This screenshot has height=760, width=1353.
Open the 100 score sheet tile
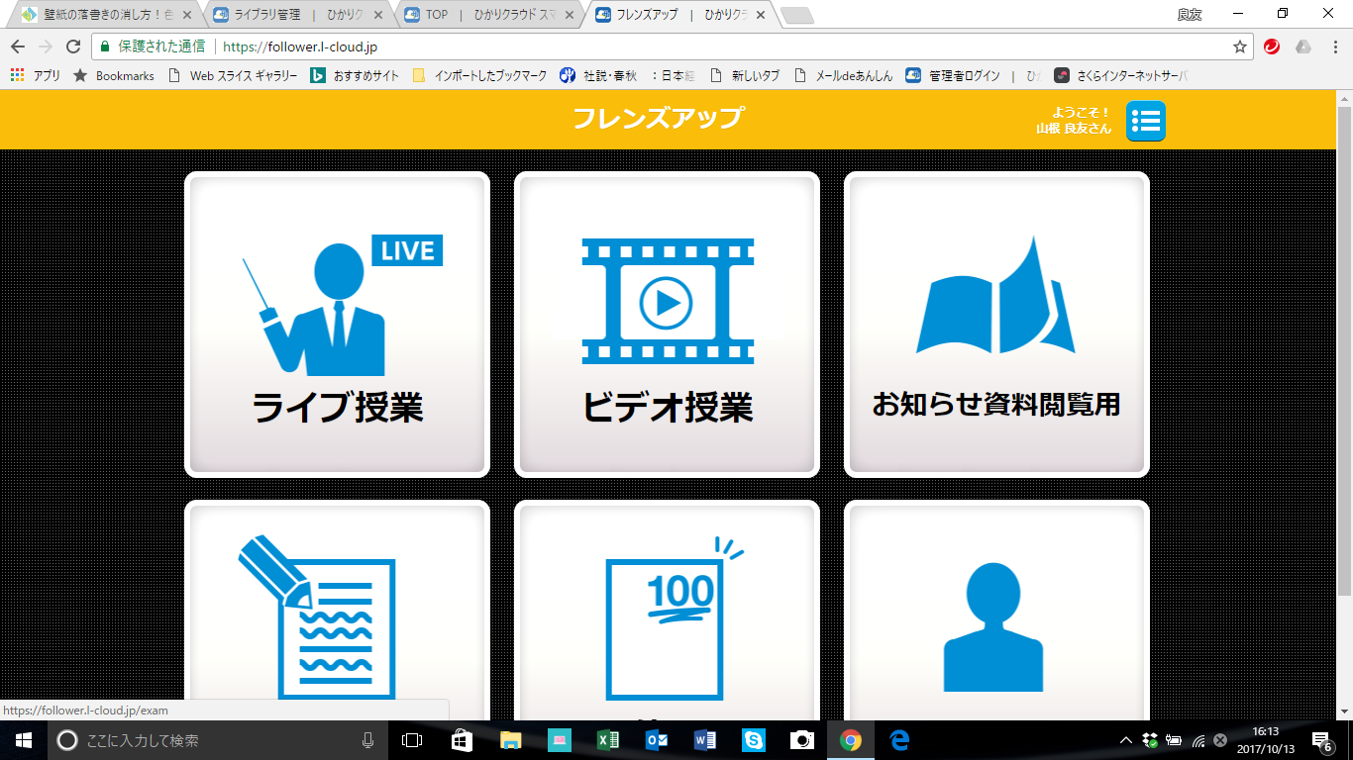coord(667,614)
